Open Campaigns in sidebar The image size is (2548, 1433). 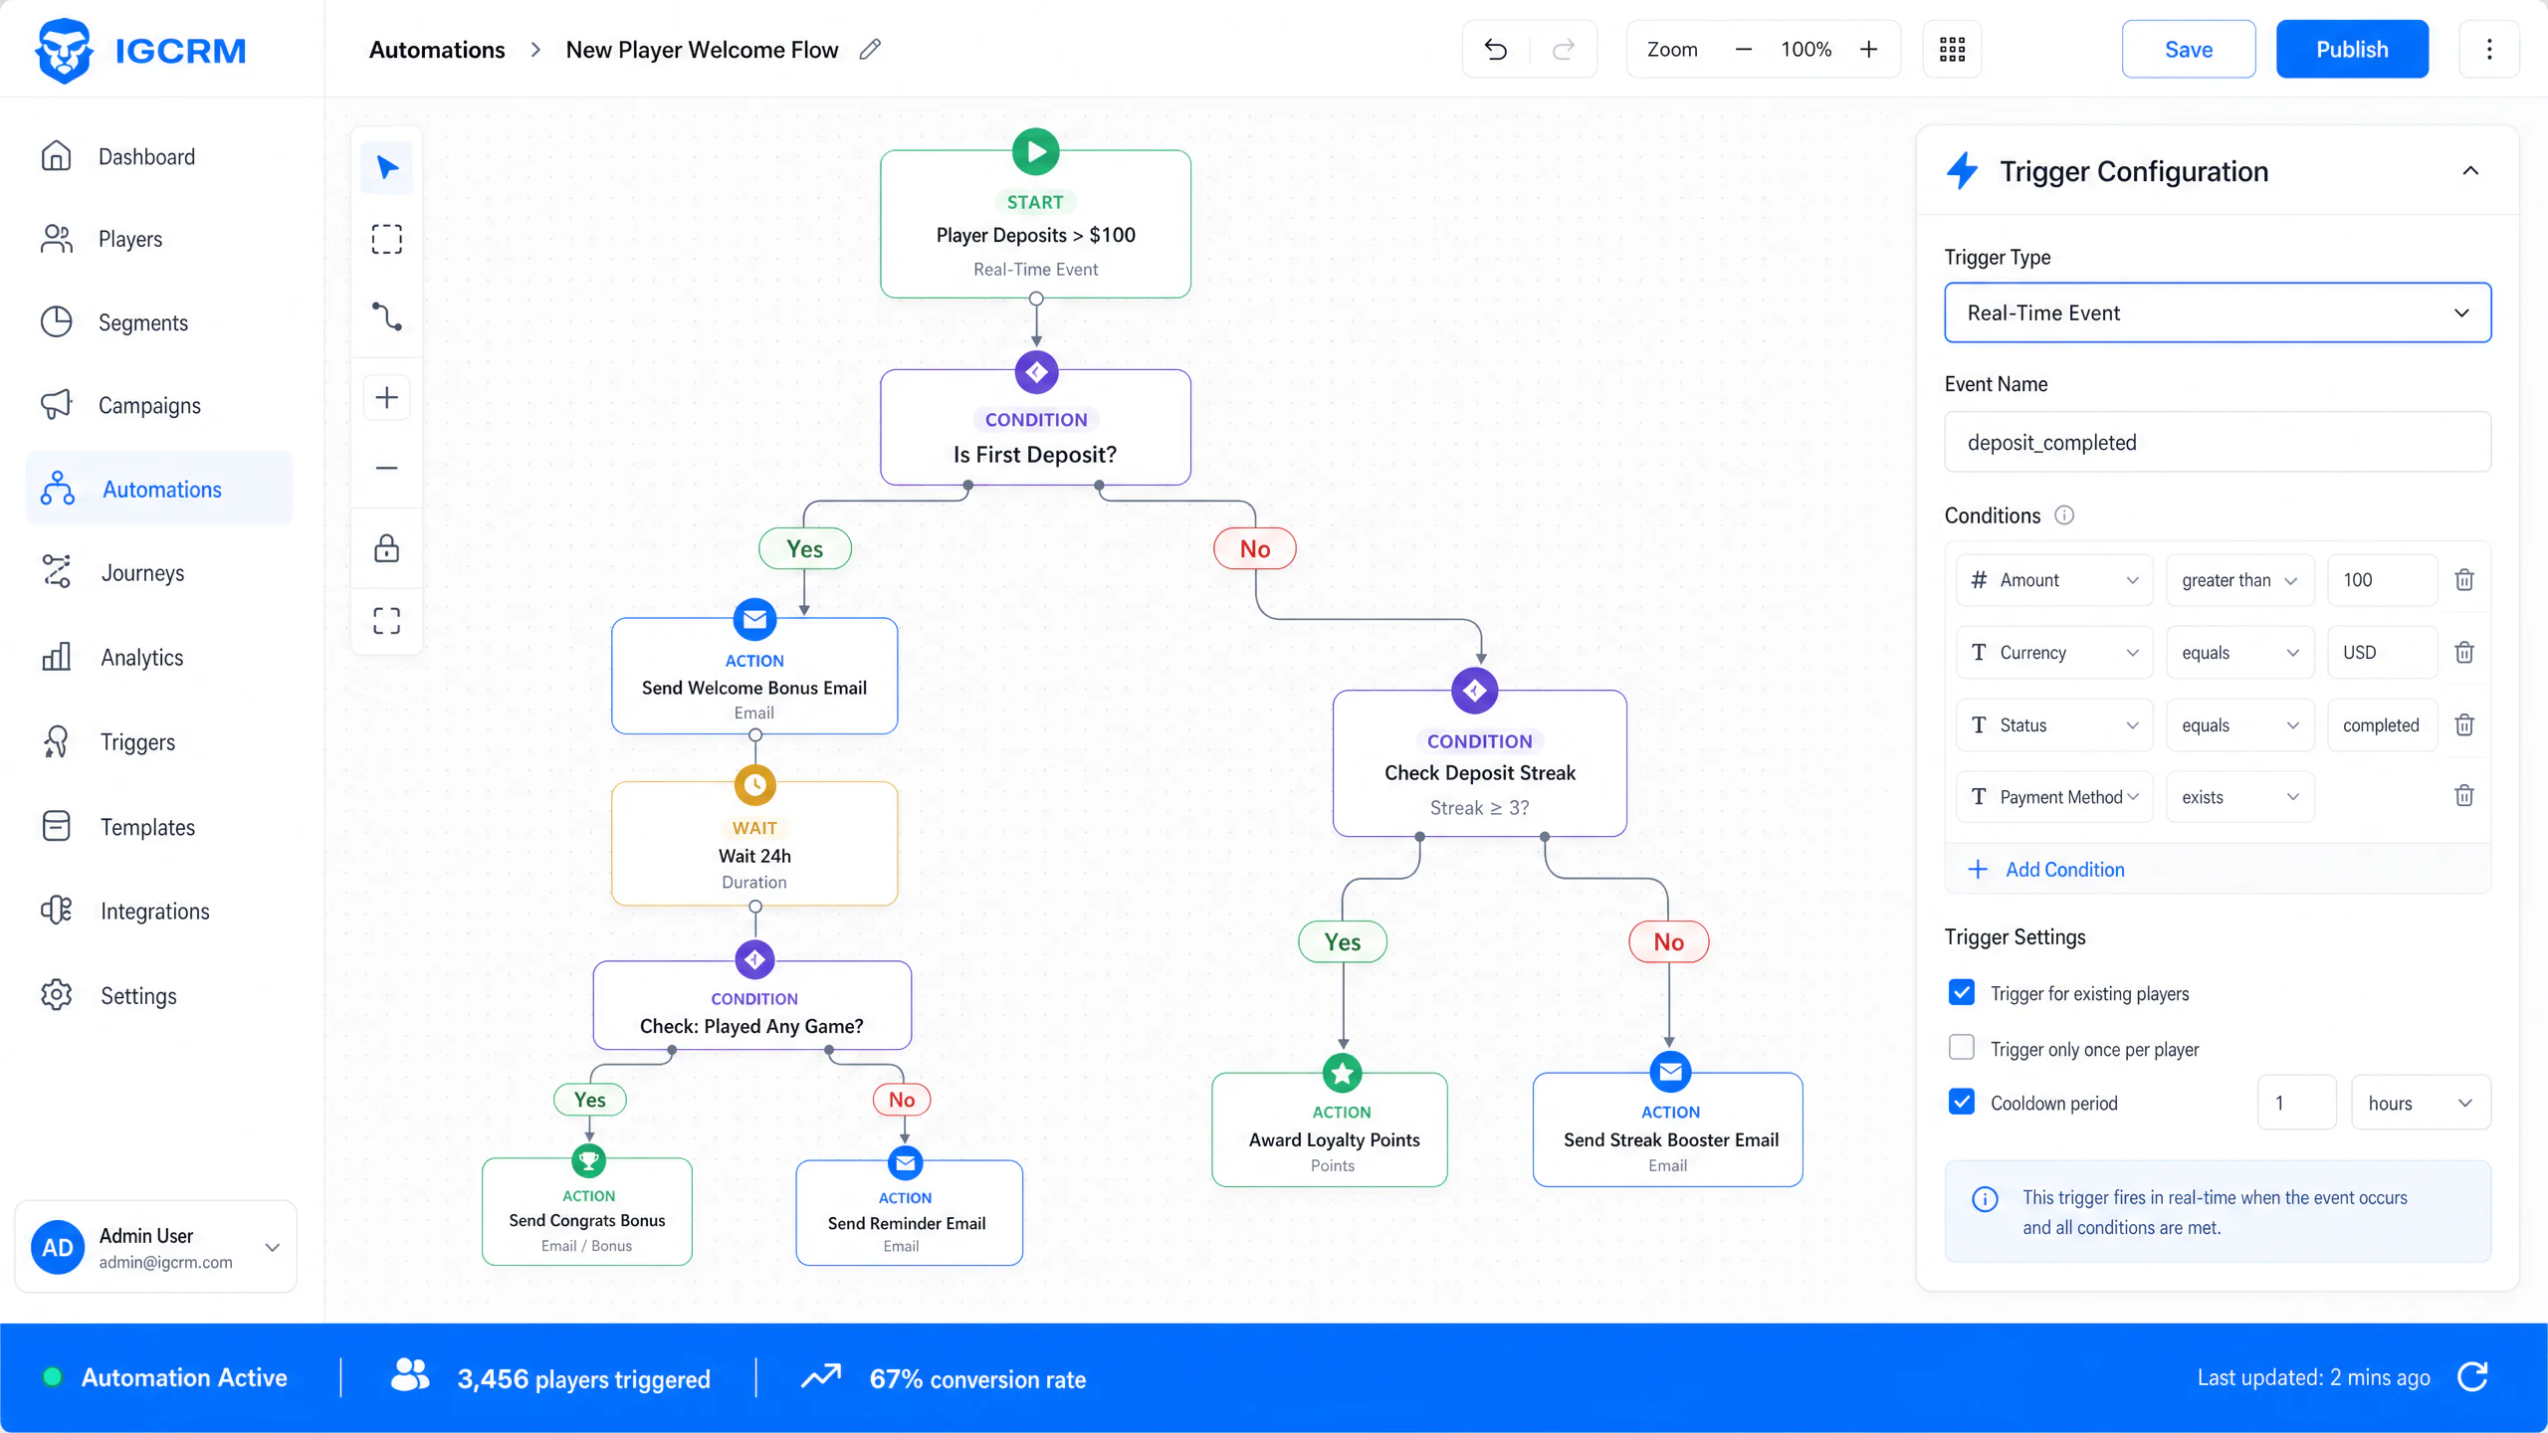click(159, 405)
